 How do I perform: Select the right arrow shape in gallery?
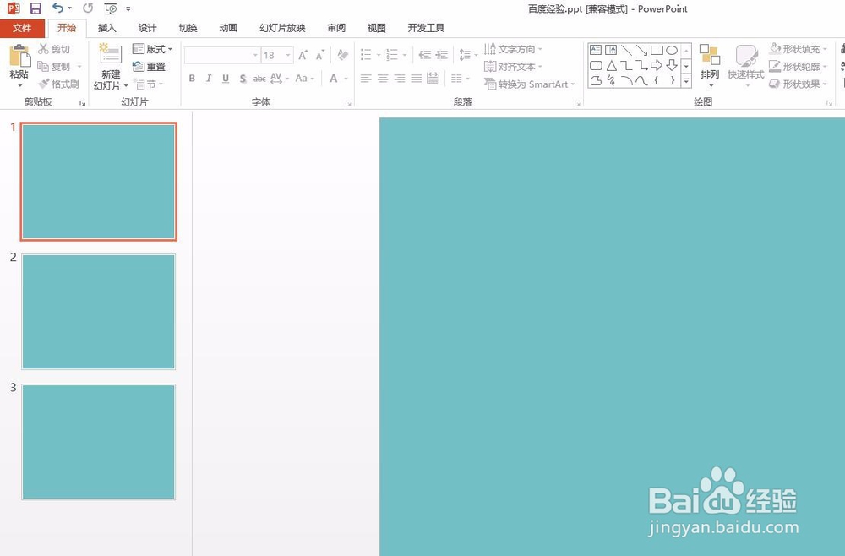[657, 66]
